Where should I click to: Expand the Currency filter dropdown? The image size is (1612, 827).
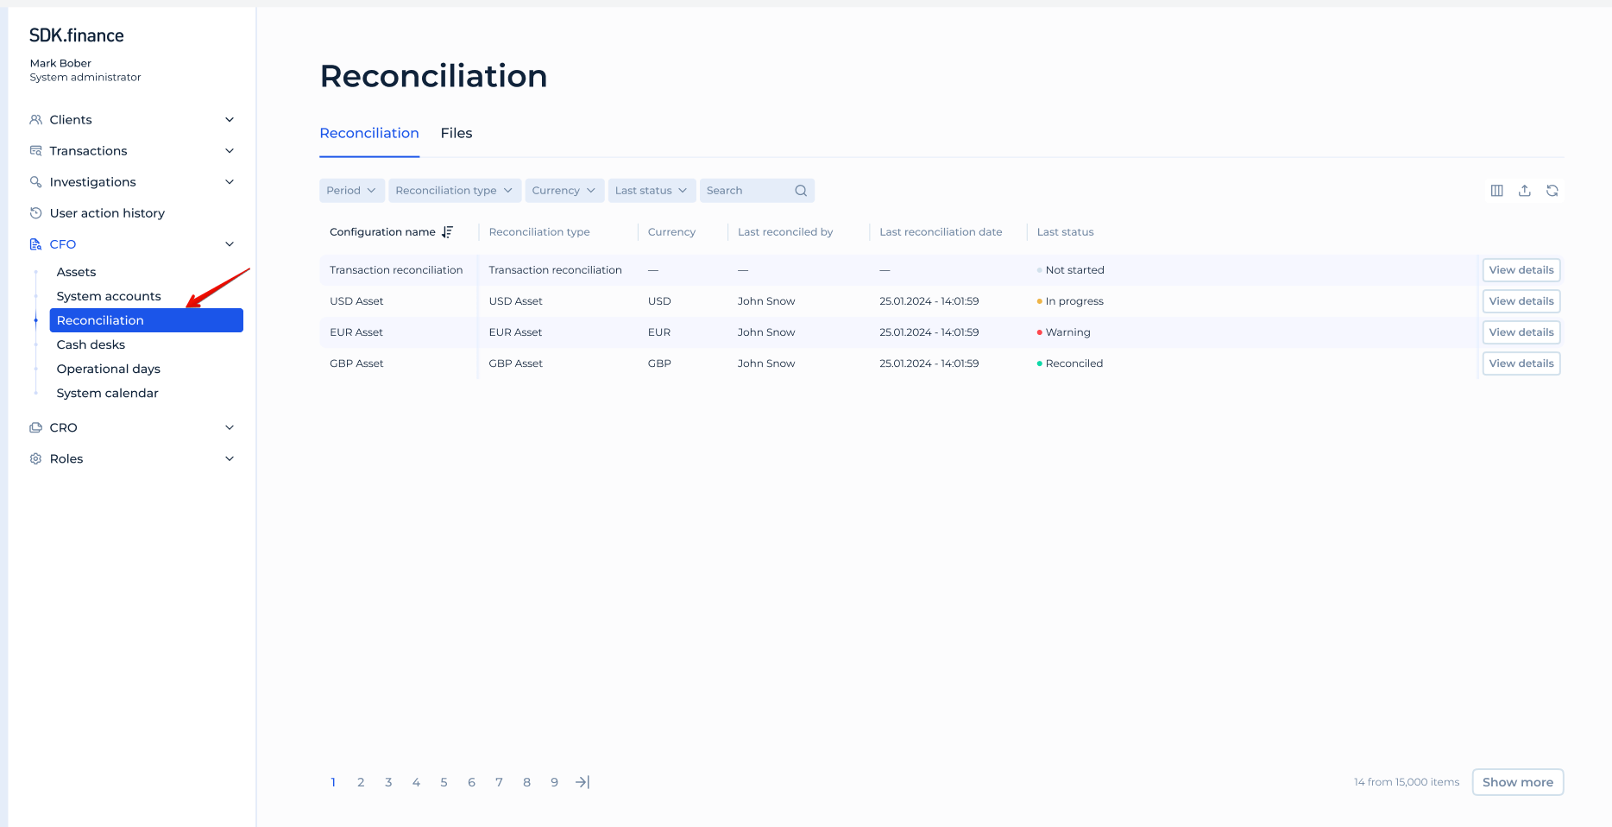[x=564, y=190]
